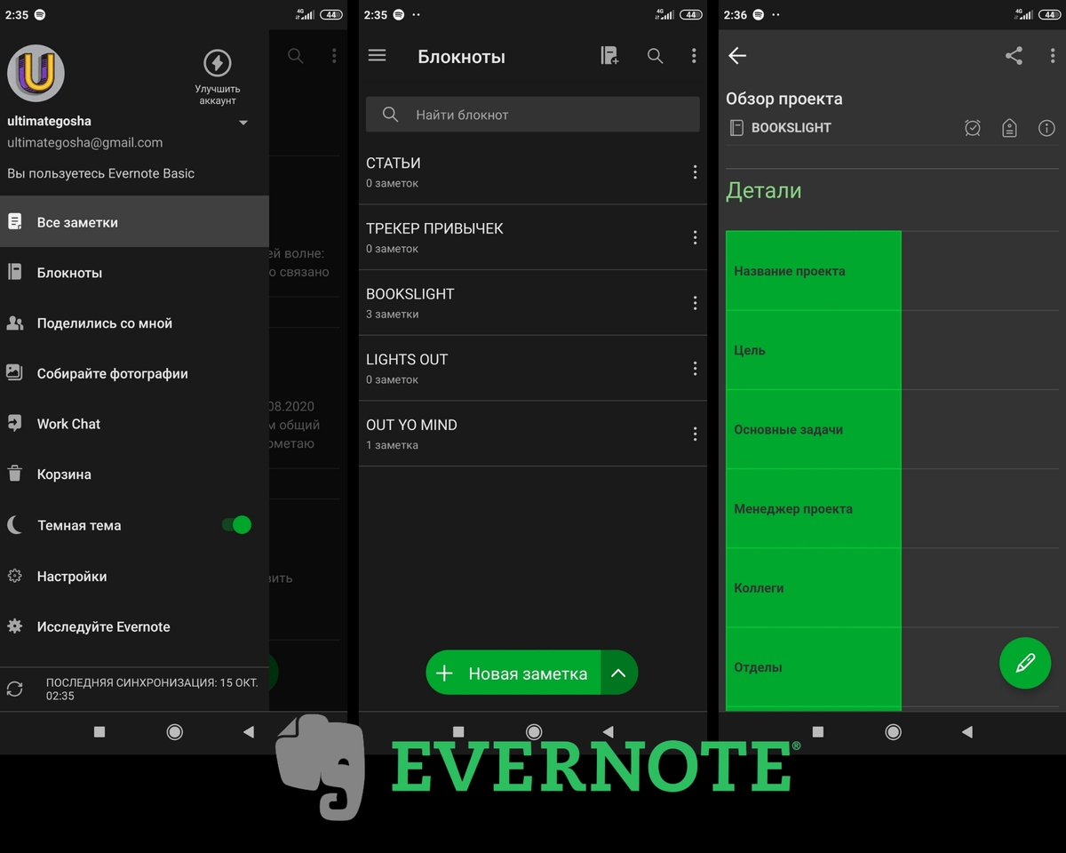The height and width of the screenshot is (853, 1066).
Task: Tap Android recents square on the left phone
Action: click(x=99, y=732)
